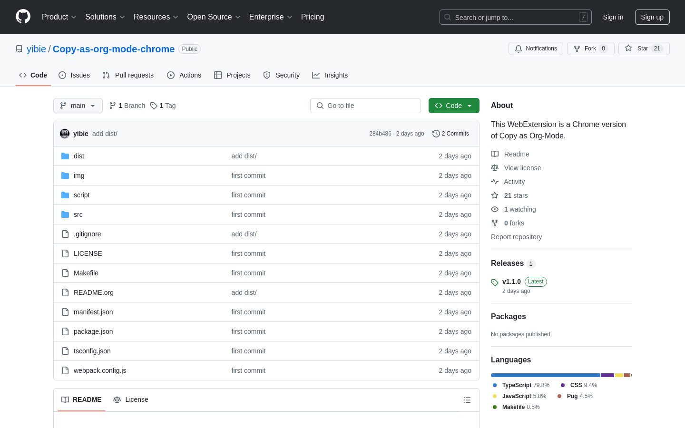
Task: Click the Sign in link
Action: [x=613, y=17]
